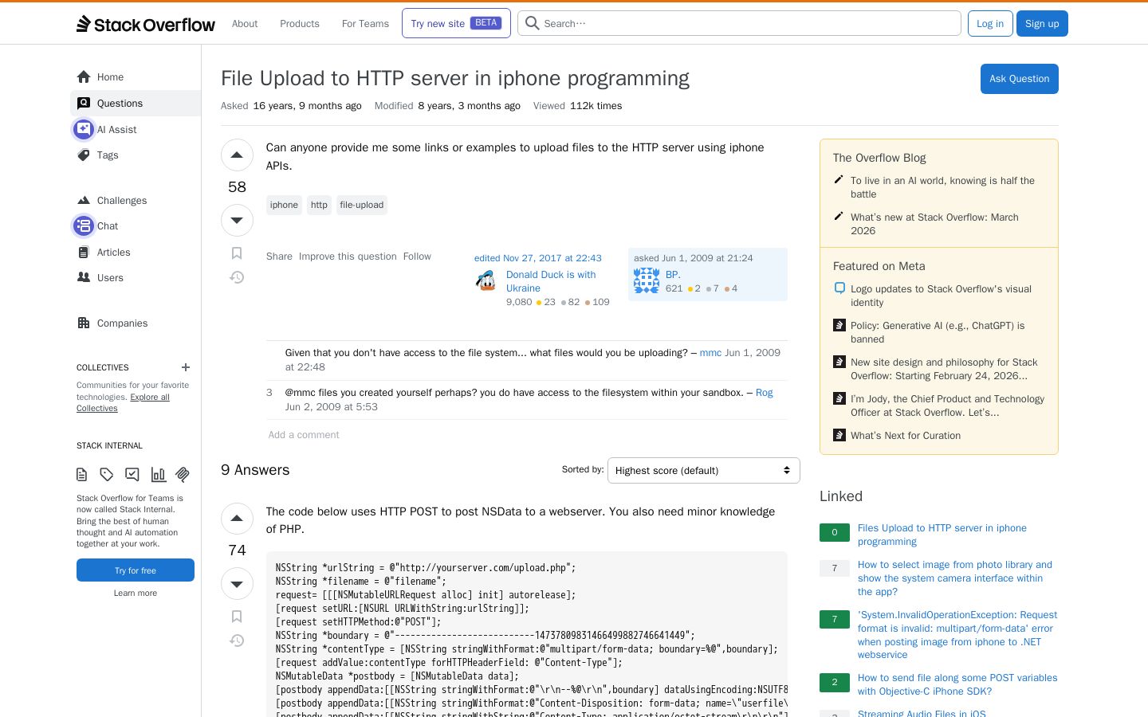Open Generative AI policy meta post
The width and height of the screenshot is (1148, 717).
pos(938,332)
